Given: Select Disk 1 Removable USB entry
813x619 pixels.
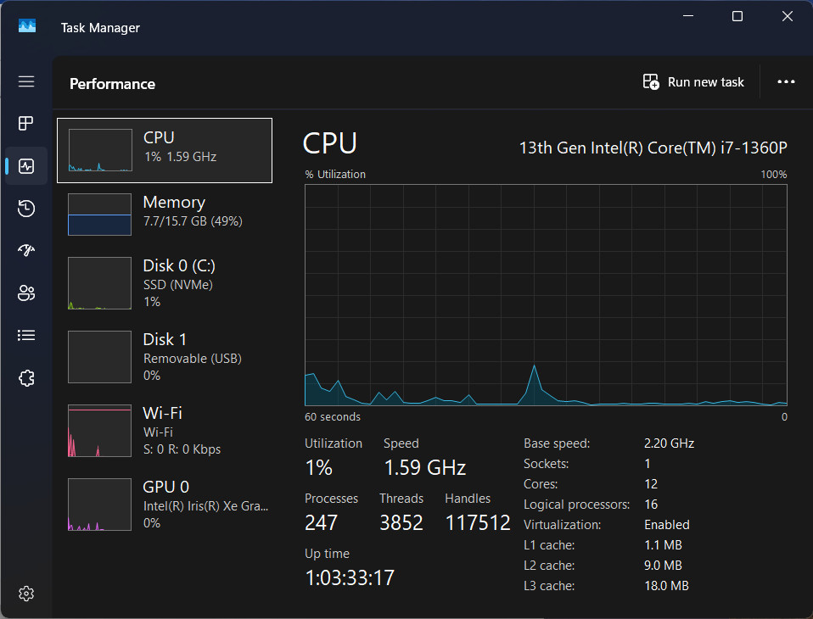Looking at the screenshot, I should point(165,357).
